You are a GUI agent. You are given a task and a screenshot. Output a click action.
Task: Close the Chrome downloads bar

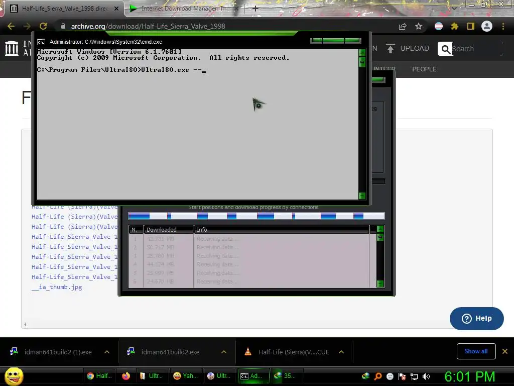[x=505, y=351]
